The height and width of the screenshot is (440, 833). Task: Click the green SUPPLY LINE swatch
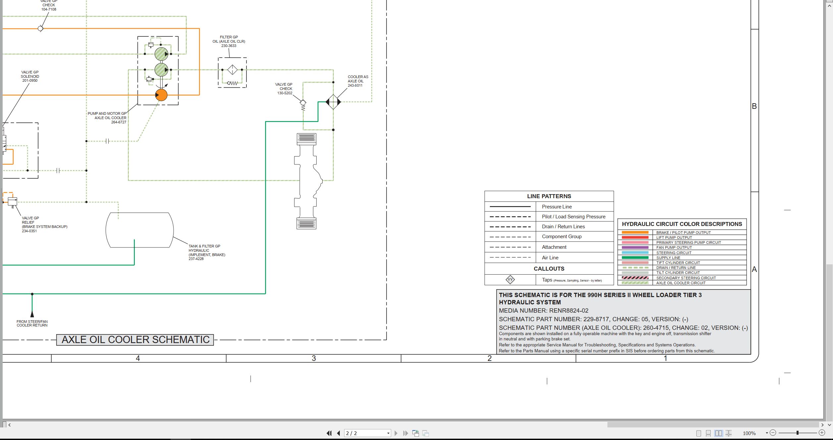[x=635, y=258]
